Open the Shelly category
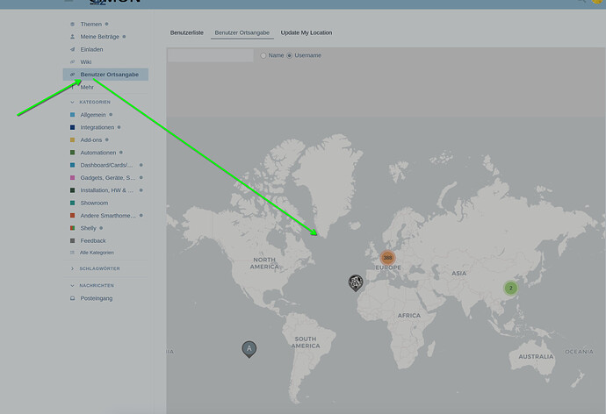 88,228
